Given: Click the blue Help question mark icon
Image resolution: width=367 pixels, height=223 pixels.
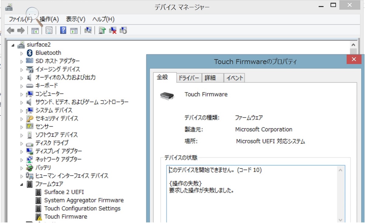Looking at the screenshot, I should click(63, 30).
